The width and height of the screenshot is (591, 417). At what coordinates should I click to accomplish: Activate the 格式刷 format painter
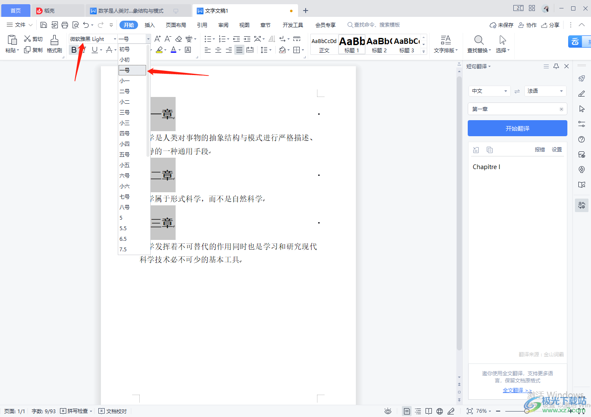coord(54,44)
